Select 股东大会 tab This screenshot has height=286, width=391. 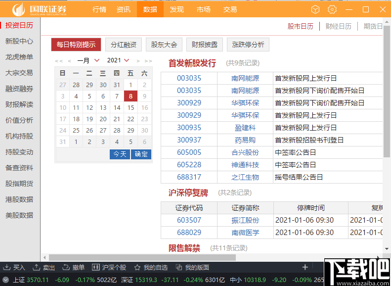(x=164, y=45)
